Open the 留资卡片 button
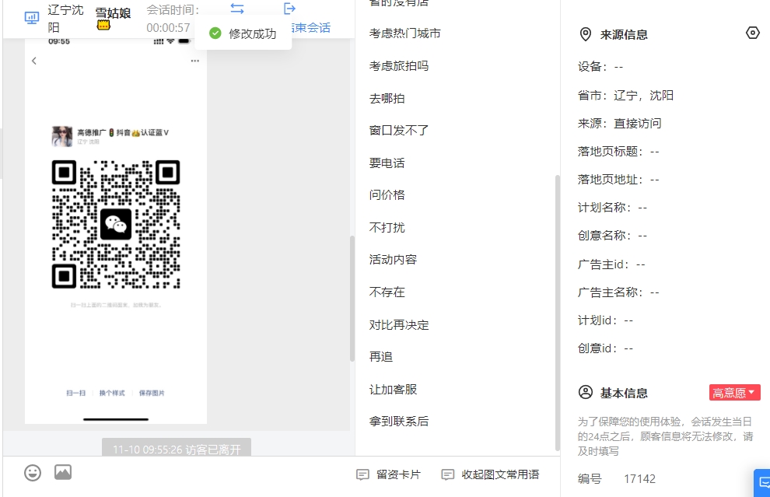 click(x=388, y=474)
